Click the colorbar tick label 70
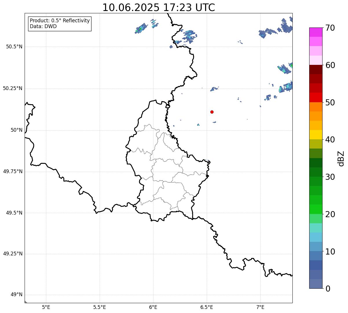Image resolution: width=348 pixels, height=313 pixels. click(x=330, y=28)
